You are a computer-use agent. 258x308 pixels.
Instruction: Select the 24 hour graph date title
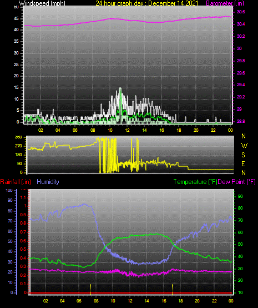point(147,3)
